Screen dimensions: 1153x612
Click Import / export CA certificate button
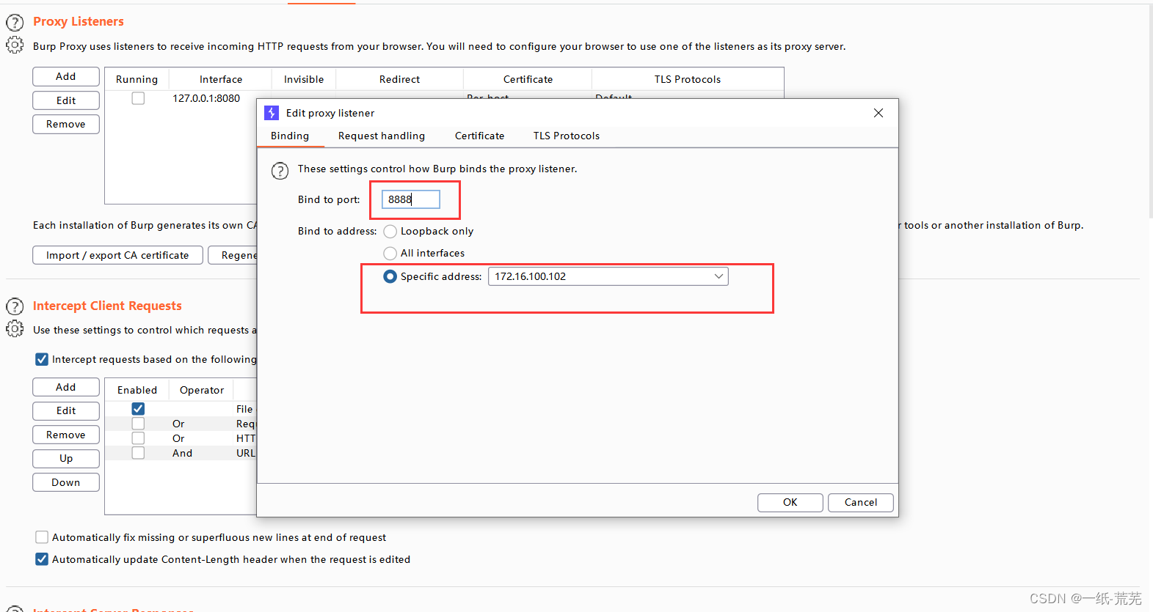(x=117, y=255)
